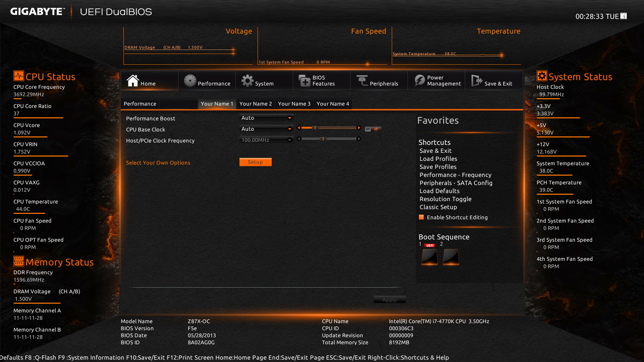This screenshot has height=362, width=644.
Task: Click the CPU Status heartbeat icon
Action: pyautogui.click(x=19, y=76)
